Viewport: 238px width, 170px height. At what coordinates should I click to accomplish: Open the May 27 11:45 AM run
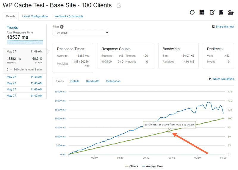tap(24, 89)
